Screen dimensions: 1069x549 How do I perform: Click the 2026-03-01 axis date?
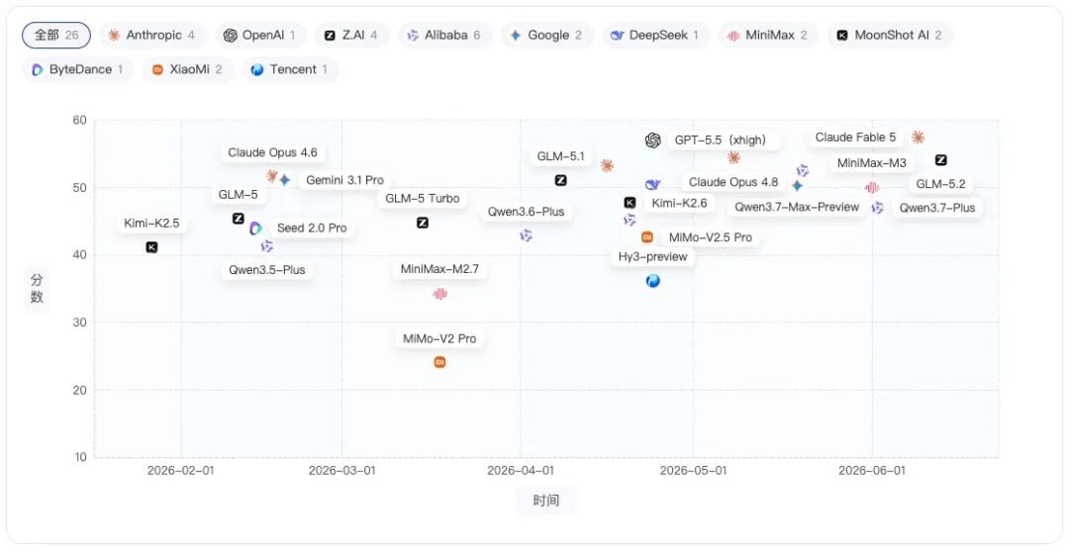point(341,470)
